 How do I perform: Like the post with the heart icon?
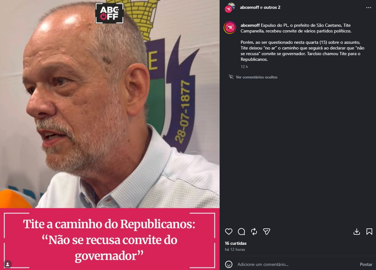point(228,232)
